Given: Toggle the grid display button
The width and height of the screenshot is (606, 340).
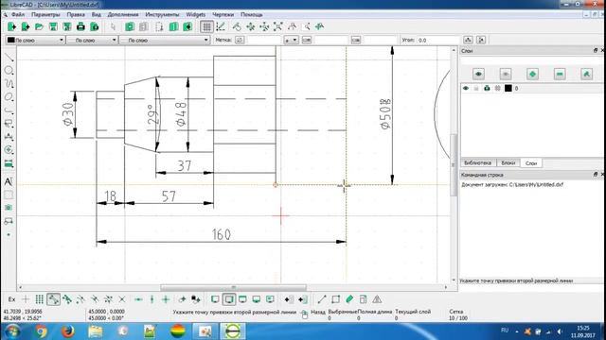Looking at the screenshot, I should [x=206, y=26].
